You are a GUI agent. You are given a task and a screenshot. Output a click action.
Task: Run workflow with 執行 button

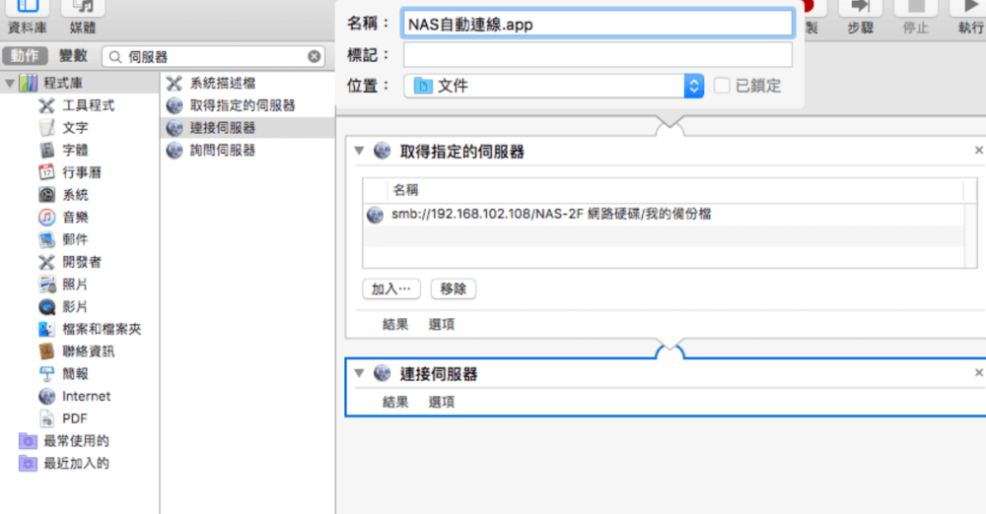[969, 8]
